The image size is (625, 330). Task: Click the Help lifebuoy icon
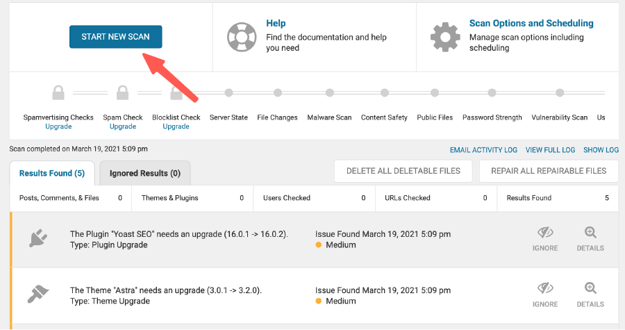(242, 36)
